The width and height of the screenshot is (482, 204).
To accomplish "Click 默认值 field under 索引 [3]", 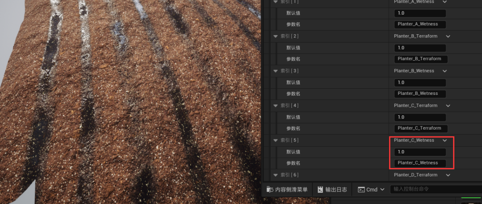I will tap(420, 82).
